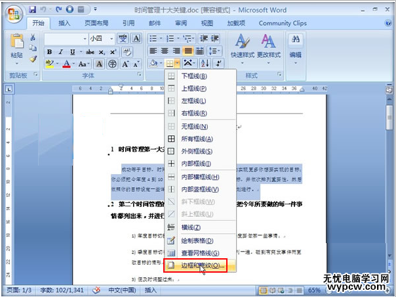
Task: Open Word help question mark
Action: pyautogui.click(x=388, y=23)
